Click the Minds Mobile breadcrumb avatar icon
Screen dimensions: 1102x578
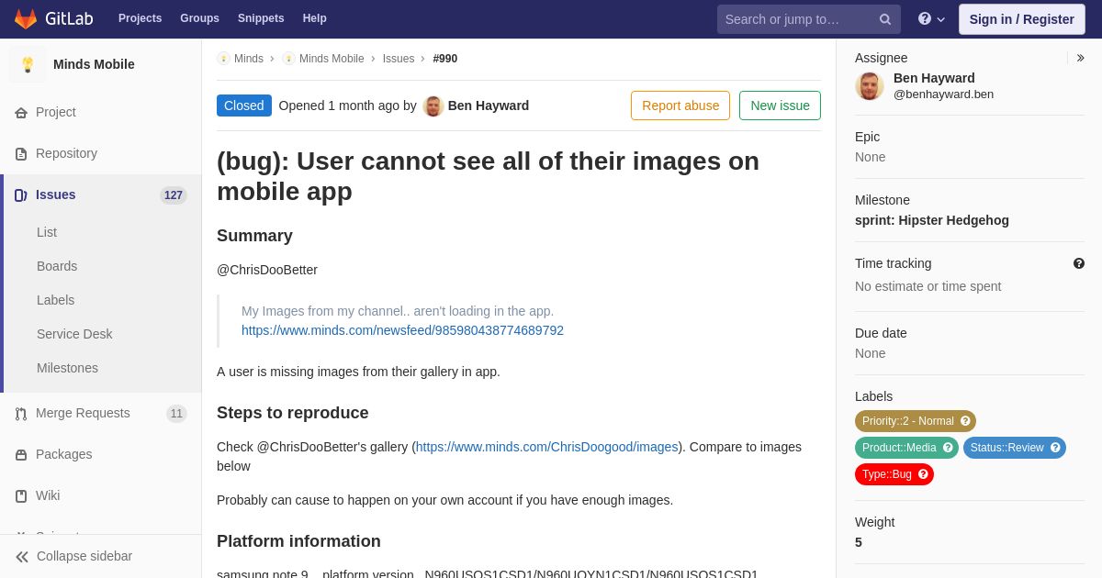(x=288, y=59)
